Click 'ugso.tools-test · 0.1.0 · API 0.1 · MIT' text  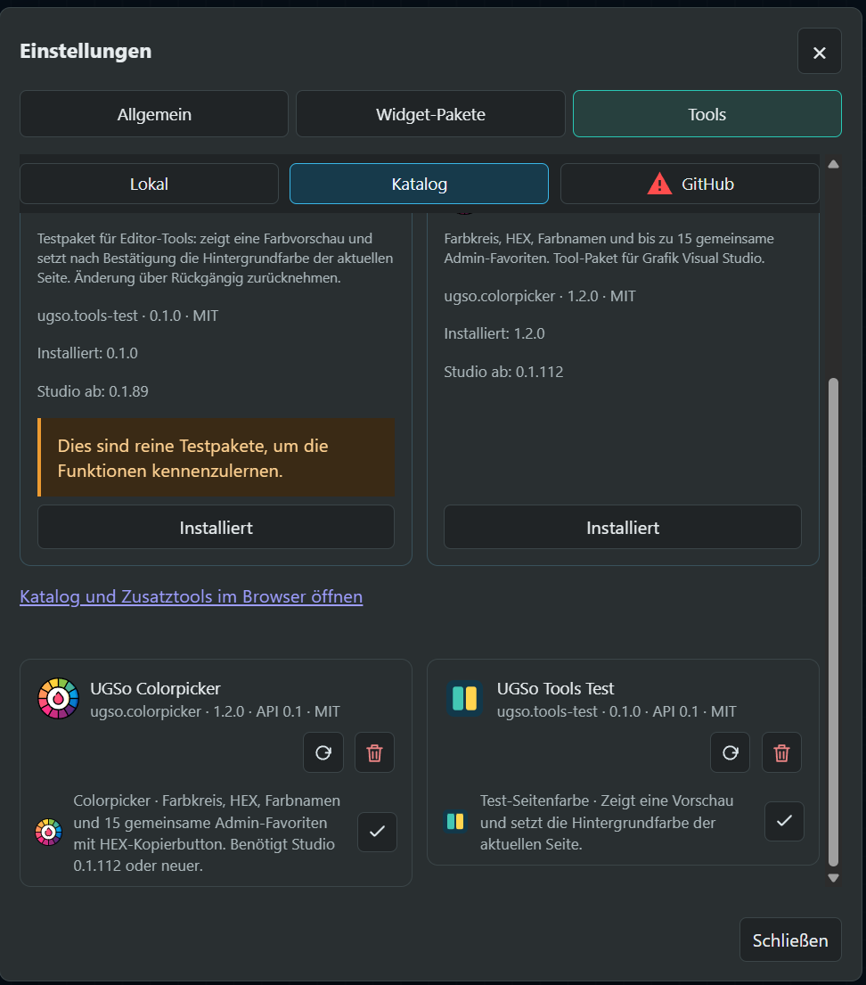[616, 711]
